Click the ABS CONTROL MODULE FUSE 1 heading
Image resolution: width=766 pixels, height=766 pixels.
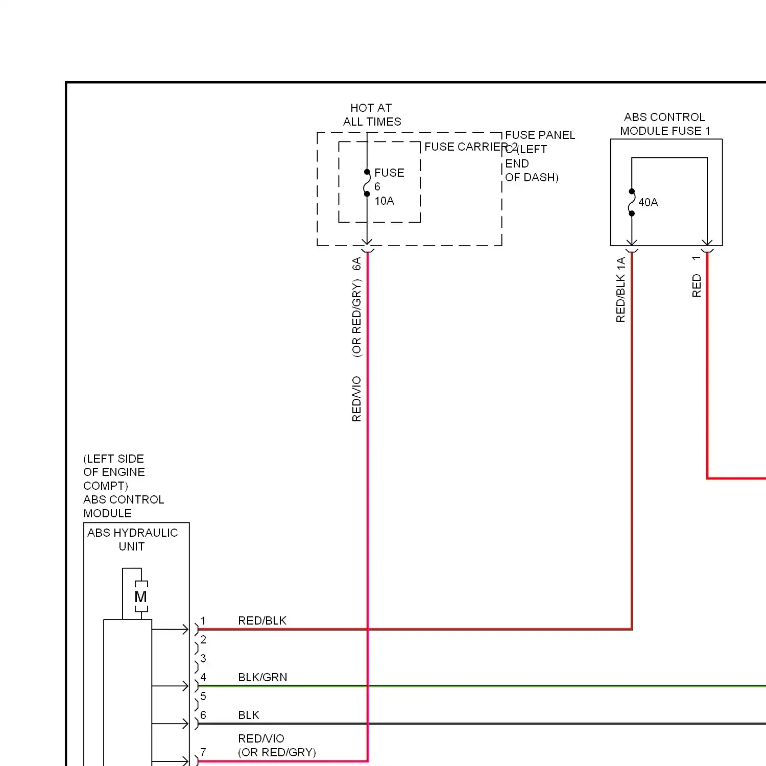[x=665, y=124]
